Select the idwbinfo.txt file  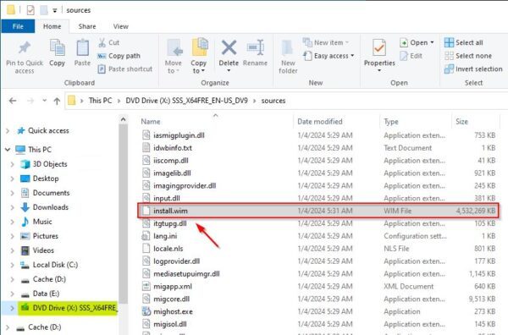[x=173, y=148]
